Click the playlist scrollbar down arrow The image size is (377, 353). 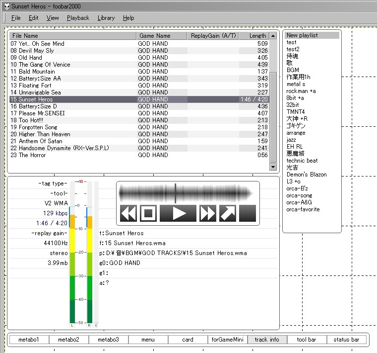click(273, 167)
